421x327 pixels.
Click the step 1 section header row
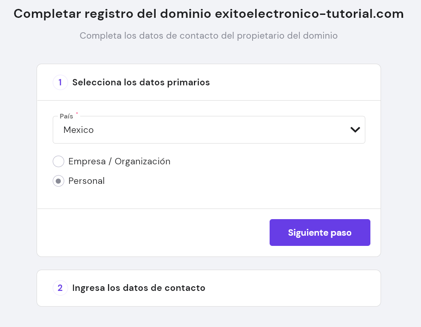[209, 82]
